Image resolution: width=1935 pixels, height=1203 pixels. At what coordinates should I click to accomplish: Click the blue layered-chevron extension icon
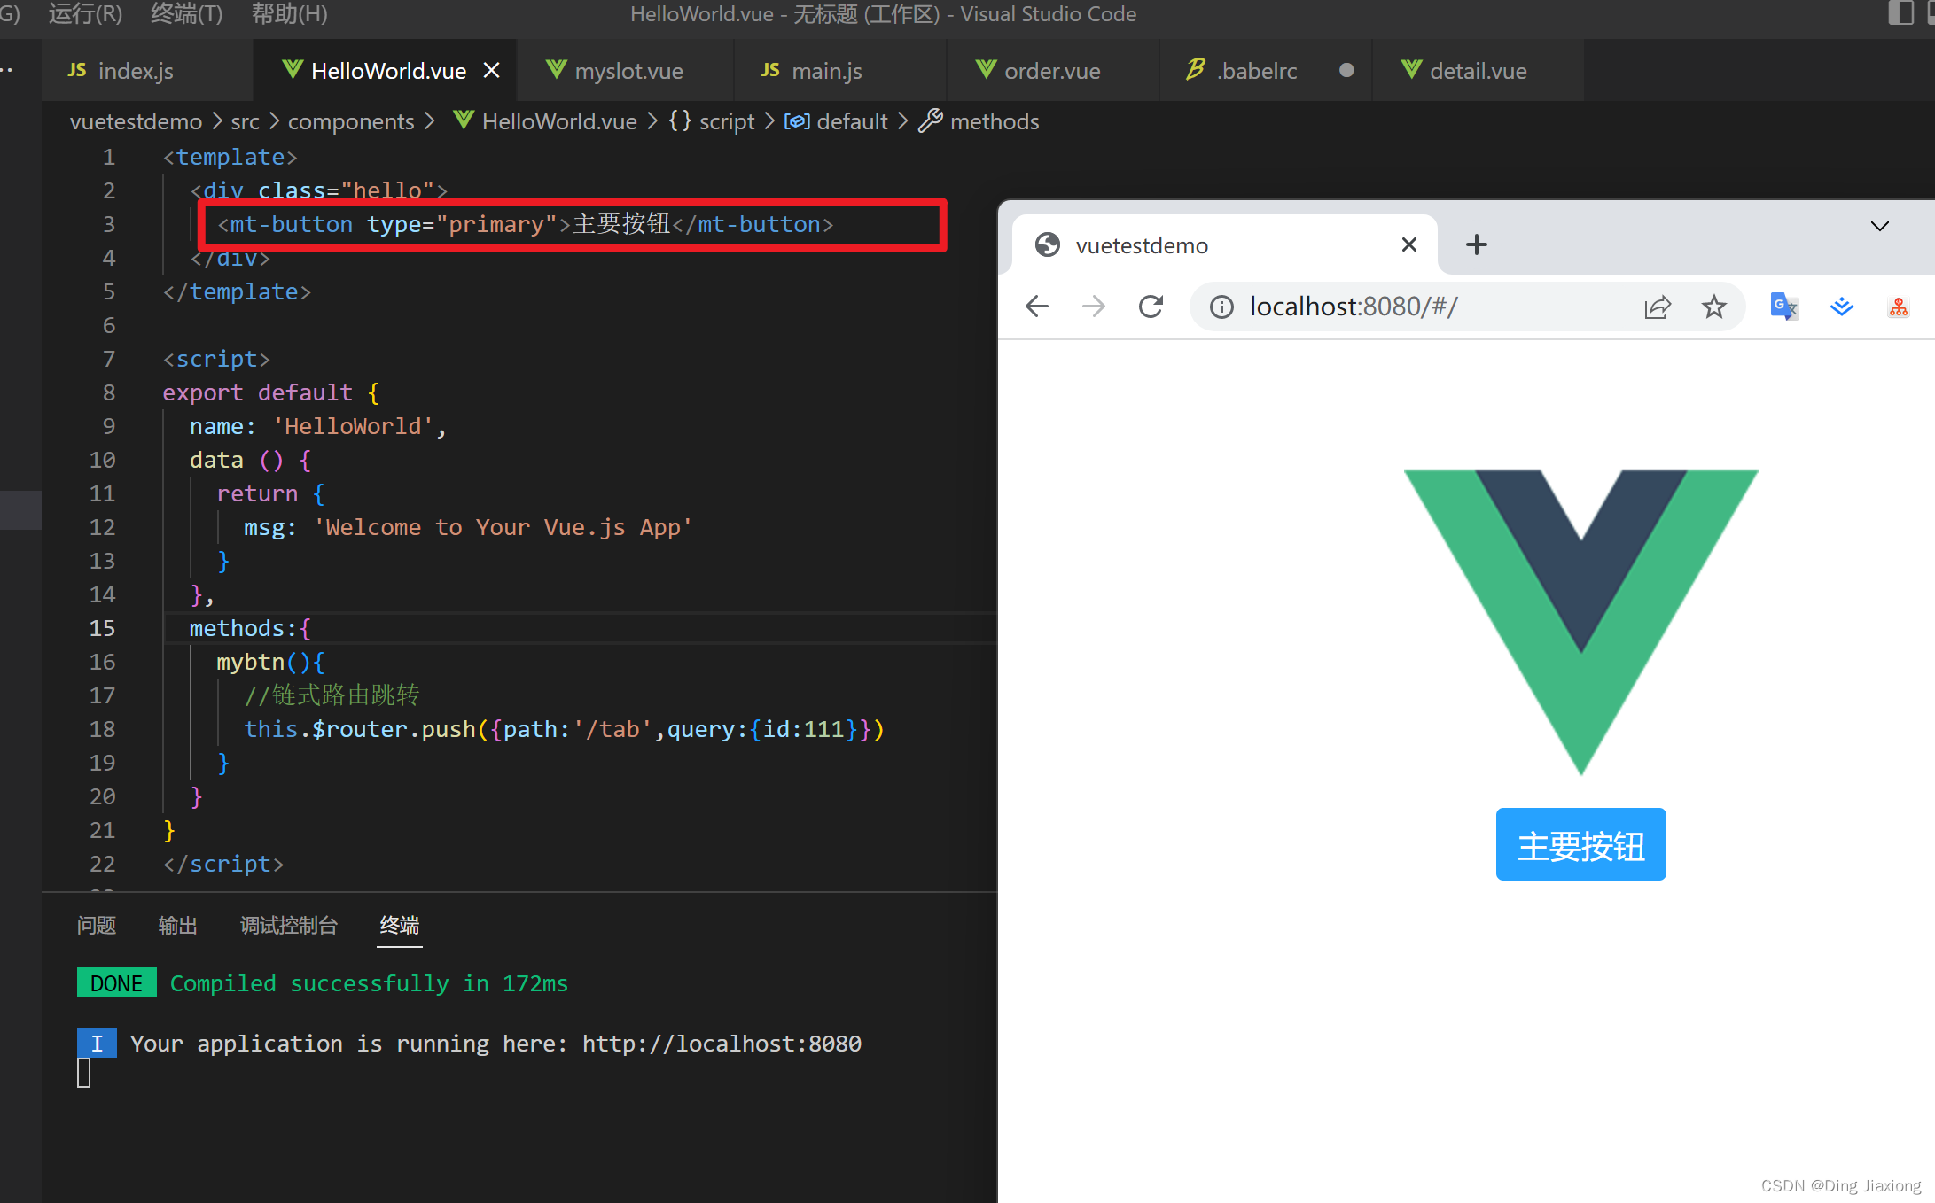click(x=1841, y=307)
